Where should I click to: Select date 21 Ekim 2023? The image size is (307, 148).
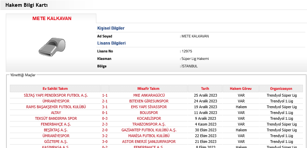[205, 142]
